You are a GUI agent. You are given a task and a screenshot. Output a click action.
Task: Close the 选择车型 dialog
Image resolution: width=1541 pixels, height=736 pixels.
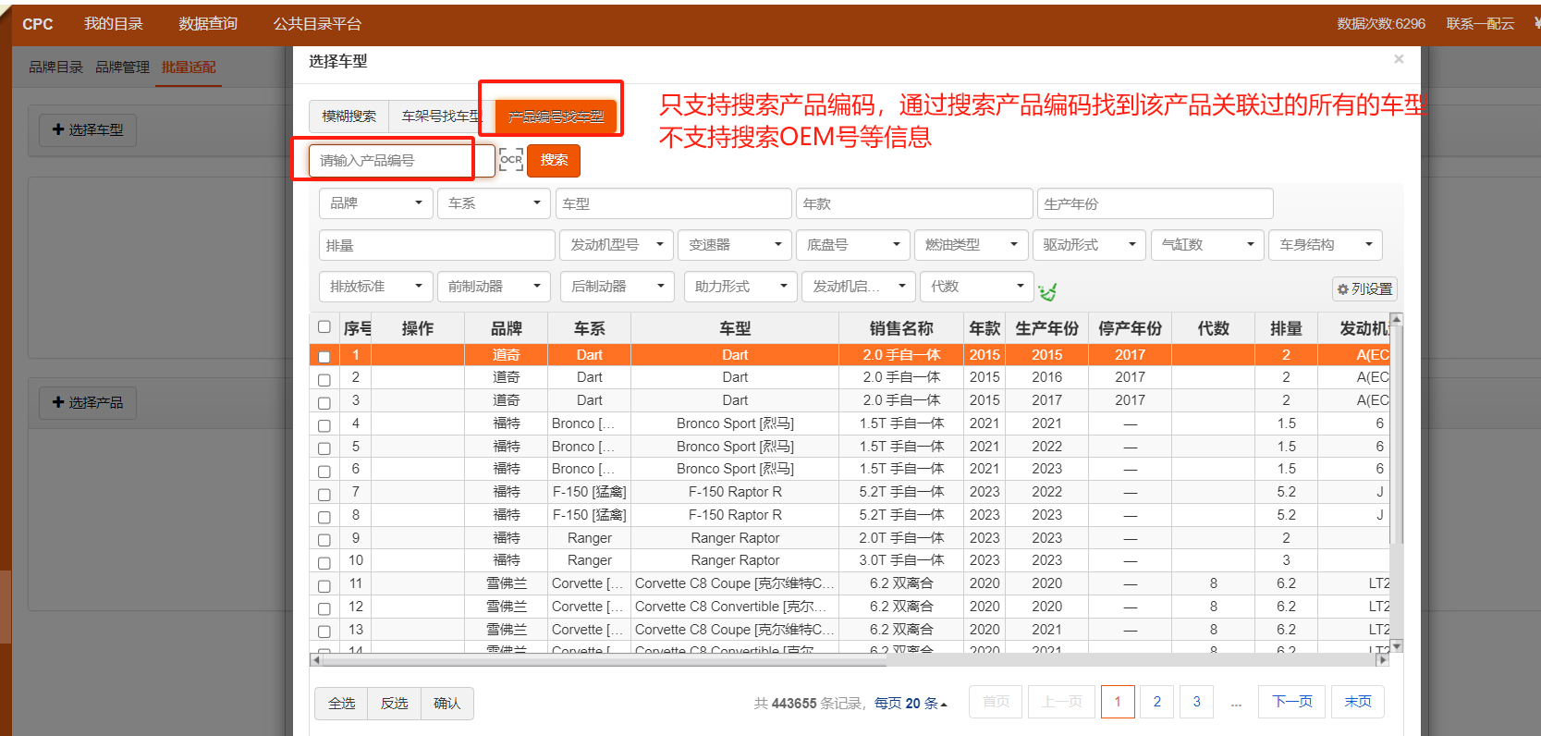(x=1399, y=59)
